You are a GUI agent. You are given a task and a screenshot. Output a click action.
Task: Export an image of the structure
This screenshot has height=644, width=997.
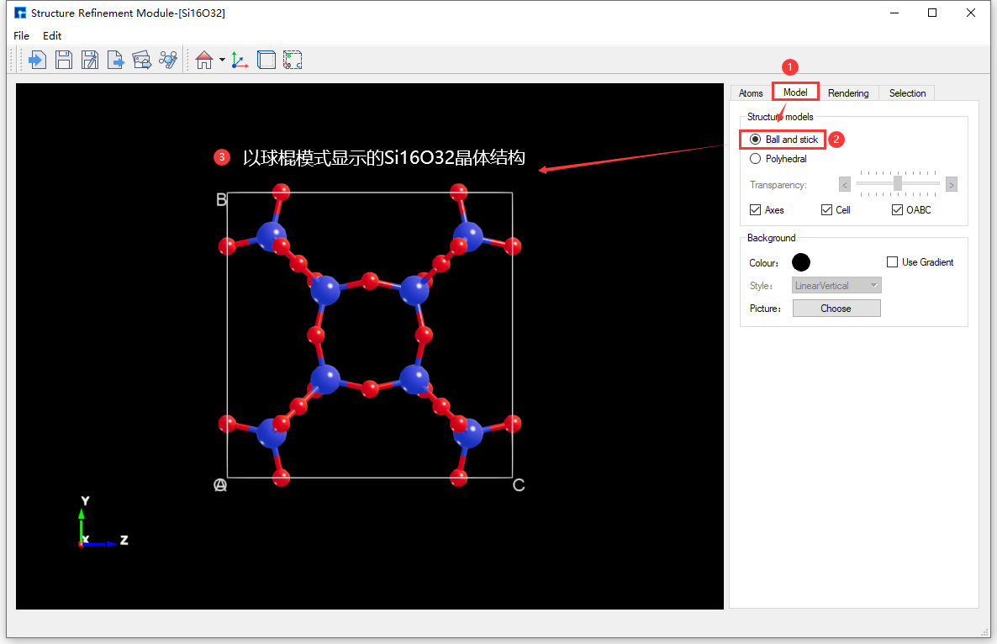(141, 59)
